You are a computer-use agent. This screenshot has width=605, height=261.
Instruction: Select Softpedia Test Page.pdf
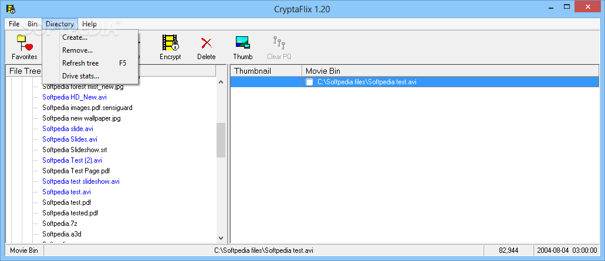tap(76, 170)
